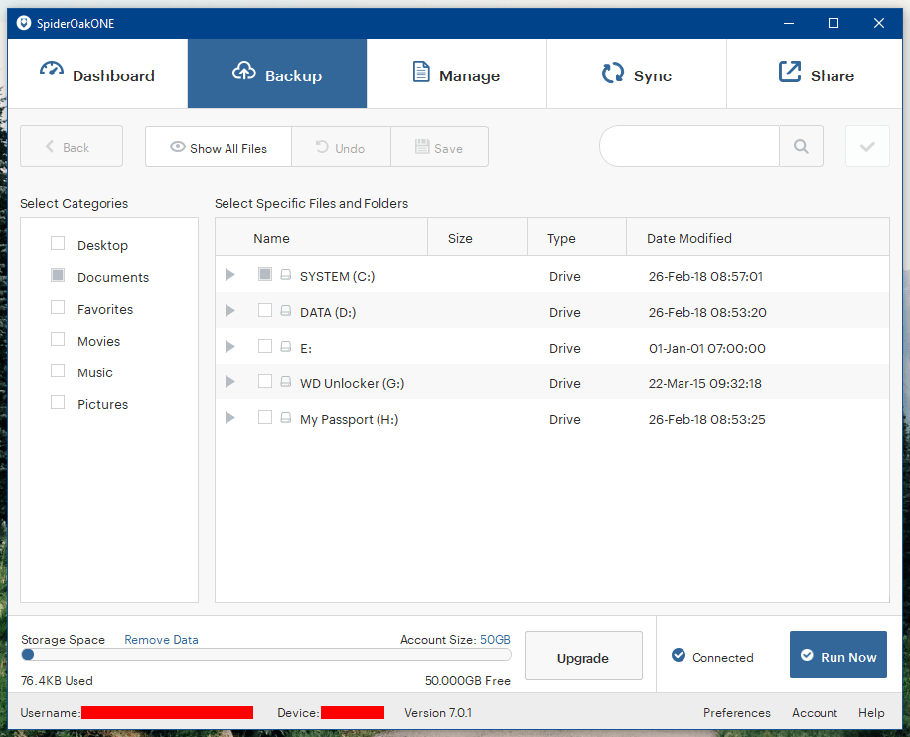Open the Manage tab
The width and height of the screenshot is (910, 737).
[x=456, y=73]
